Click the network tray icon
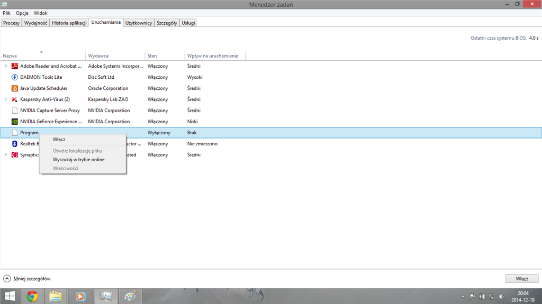 click(492, 297)
